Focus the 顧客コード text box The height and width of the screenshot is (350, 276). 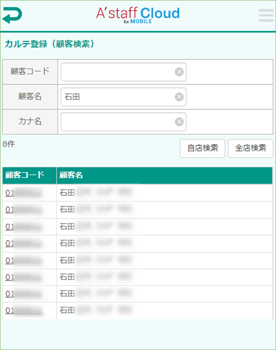[124, 72]
